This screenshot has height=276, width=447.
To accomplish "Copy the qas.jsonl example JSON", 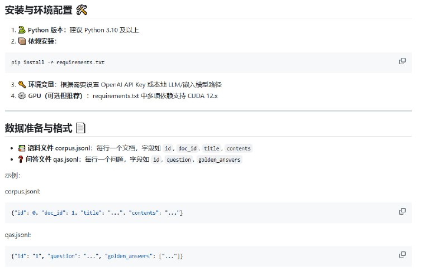I will tap(402, 254).
